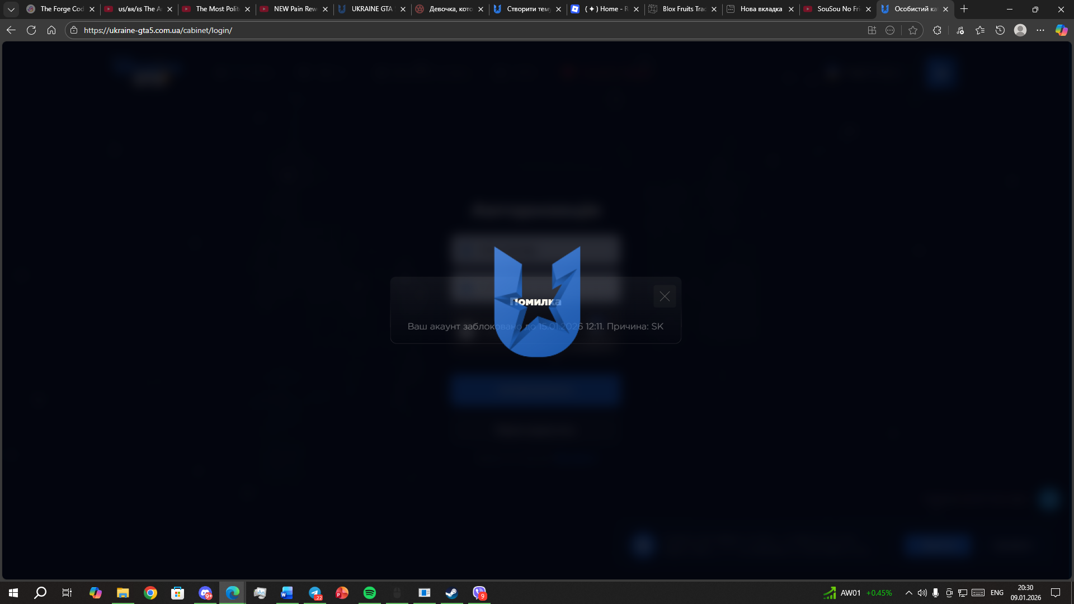Close the Помилка error dialog
Image resolution: width=1074 pixels, height=604 pixels.
click(x=665, y=296)
